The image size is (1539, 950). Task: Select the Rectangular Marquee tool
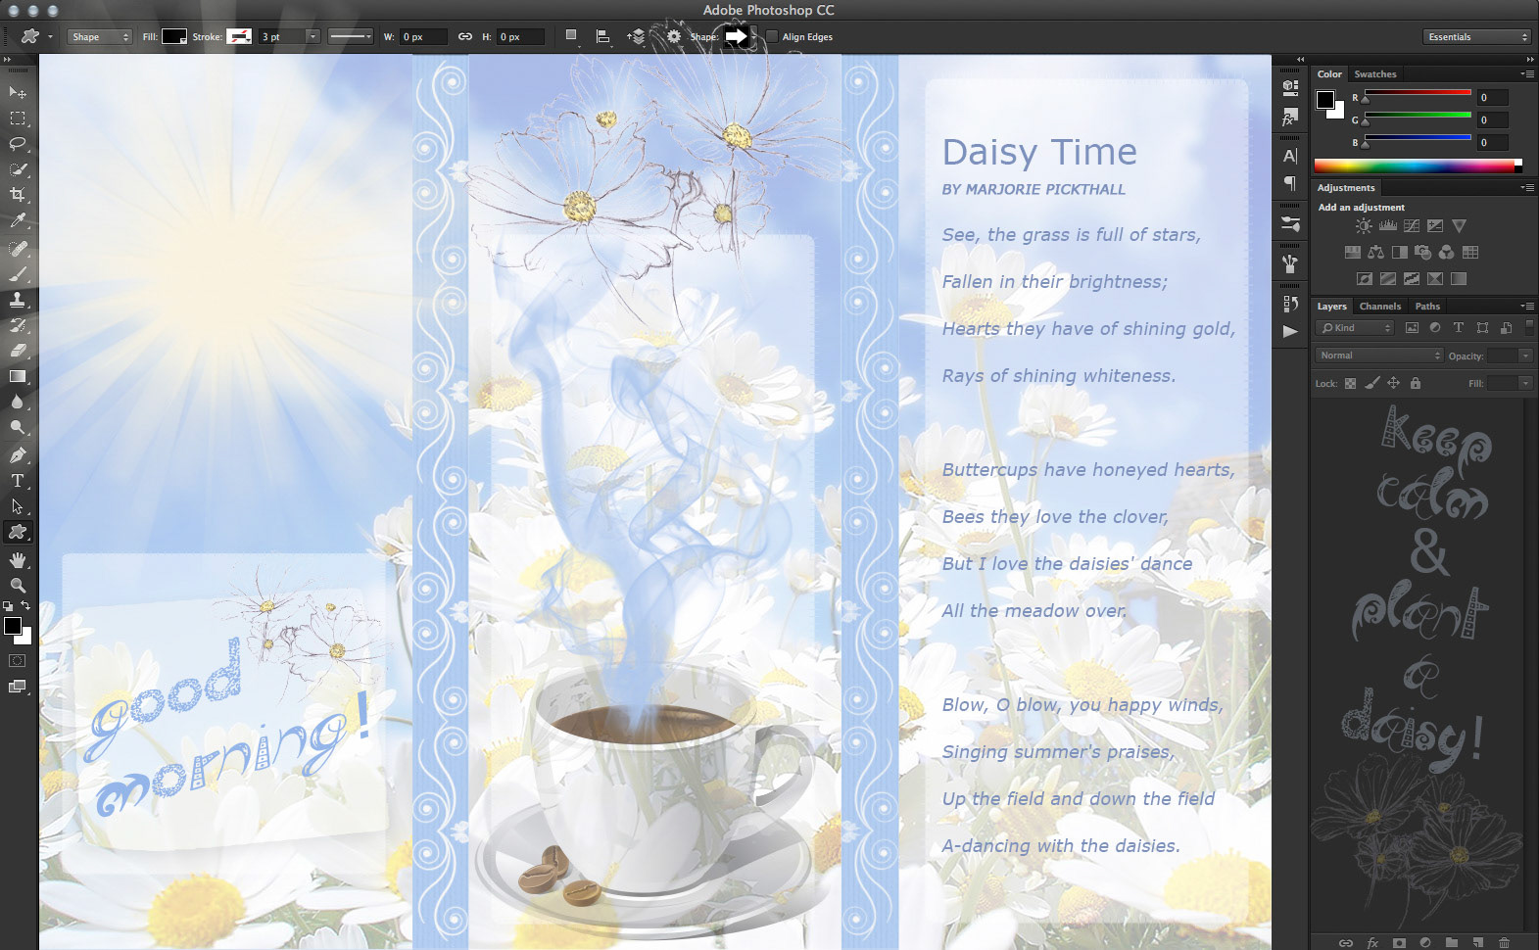(x=18, y=119)
